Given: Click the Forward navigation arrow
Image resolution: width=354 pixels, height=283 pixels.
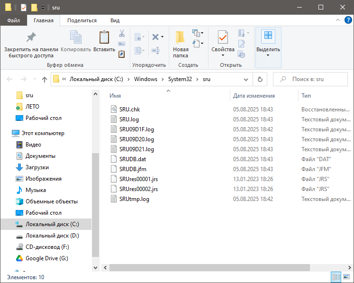Looking at the screenshot, I should point(24,79).
